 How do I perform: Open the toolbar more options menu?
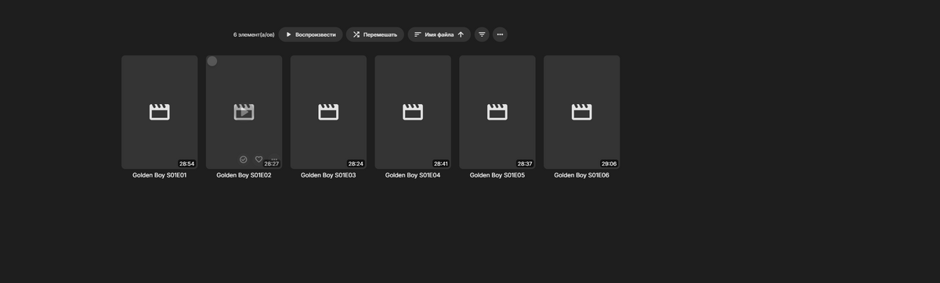[500, 34]
